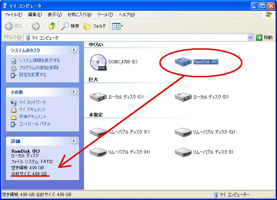Select ローカル ディスク (C:) drive icon
The height and width of the screenshot is (200, 277).
(98, 97)
